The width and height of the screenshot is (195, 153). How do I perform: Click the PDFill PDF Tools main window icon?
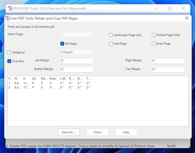(x=10, y=8)
